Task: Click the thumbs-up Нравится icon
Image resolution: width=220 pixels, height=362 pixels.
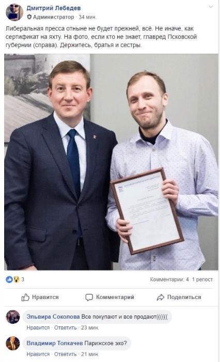Action: (x=25, y=297)
